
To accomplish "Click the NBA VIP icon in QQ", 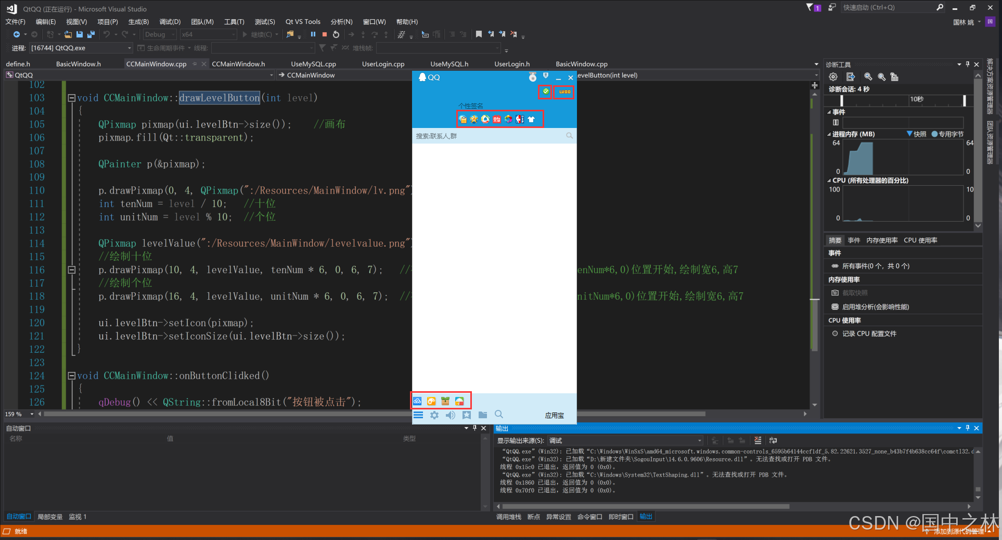I will point(519,119).
